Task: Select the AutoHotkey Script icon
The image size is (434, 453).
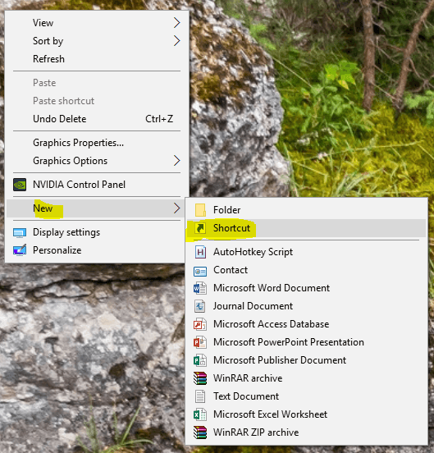Action: coord(200,252)
